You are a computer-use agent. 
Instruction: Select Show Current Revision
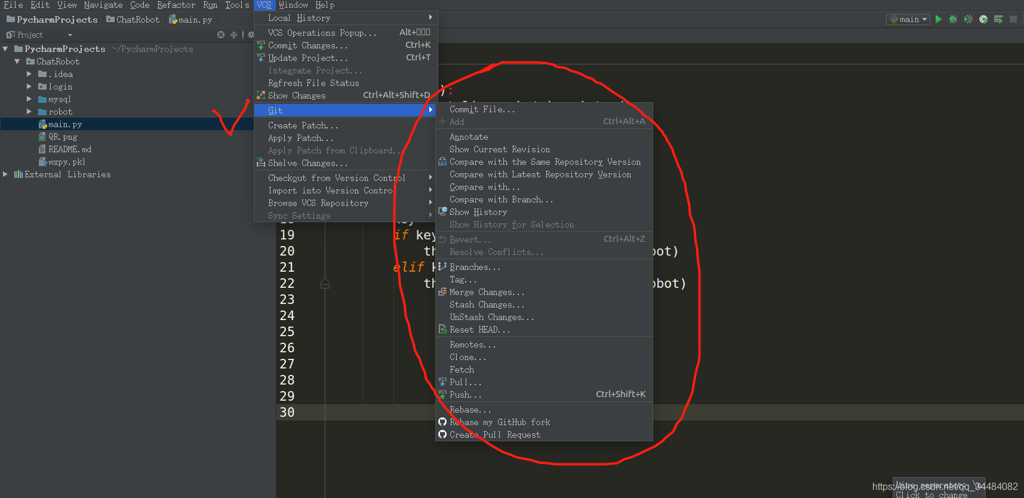point(544,149)
